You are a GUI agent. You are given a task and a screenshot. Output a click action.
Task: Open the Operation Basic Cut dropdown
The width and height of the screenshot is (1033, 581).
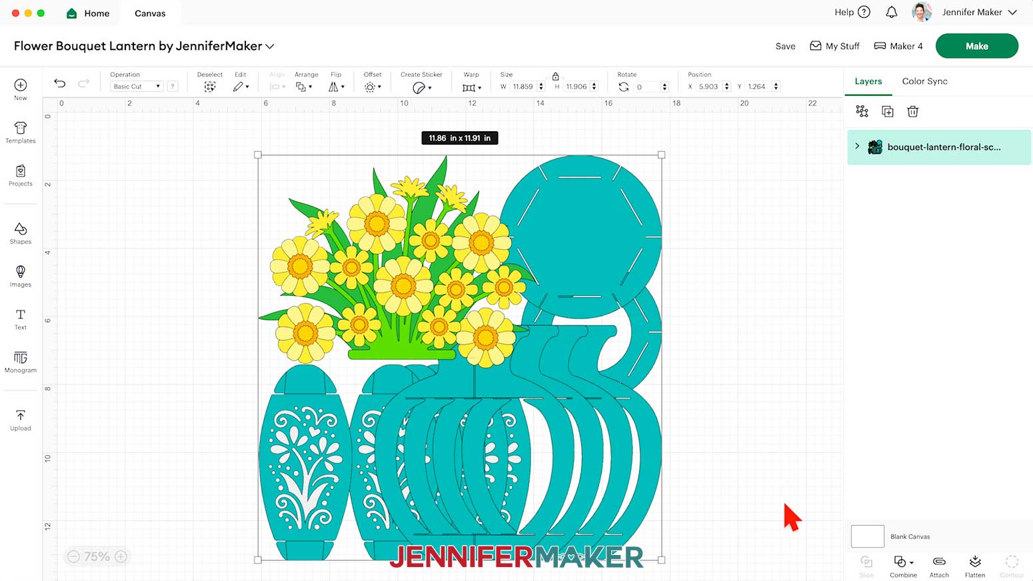pyautogui.click(x=137, y=87)
